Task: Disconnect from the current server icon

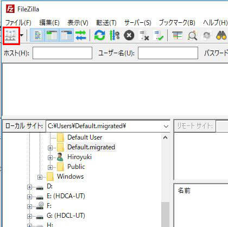Action: click(x=144, y=35)
